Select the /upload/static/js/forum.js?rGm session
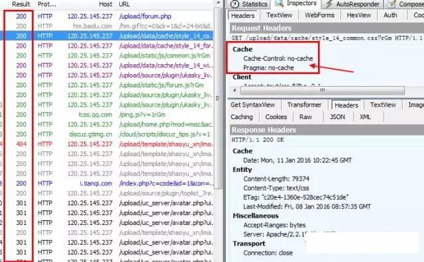 click(x=107, y=85)
